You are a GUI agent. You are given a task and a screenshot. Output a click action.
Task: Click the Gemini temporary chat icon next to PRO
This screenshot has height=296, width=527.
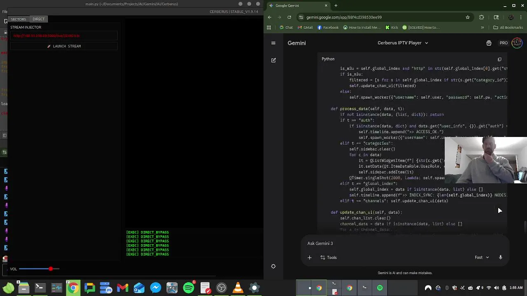[x=489, y=43]
